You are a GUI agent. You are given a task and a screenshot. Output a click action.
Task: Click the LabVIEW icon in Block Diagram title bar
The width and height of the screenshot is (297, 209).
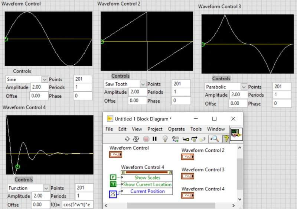coord(110,119)
